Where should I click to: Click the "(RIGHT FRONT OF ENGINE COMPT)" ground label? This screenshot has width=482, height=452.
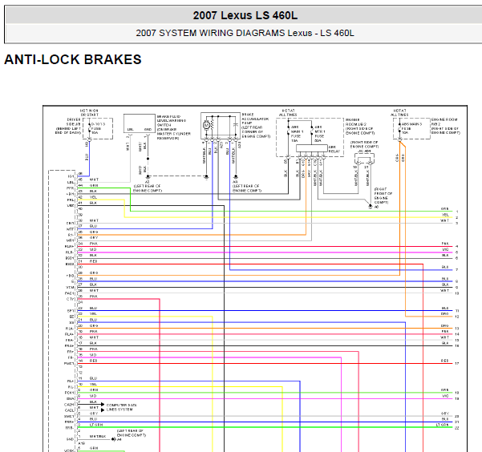point(383,196)
